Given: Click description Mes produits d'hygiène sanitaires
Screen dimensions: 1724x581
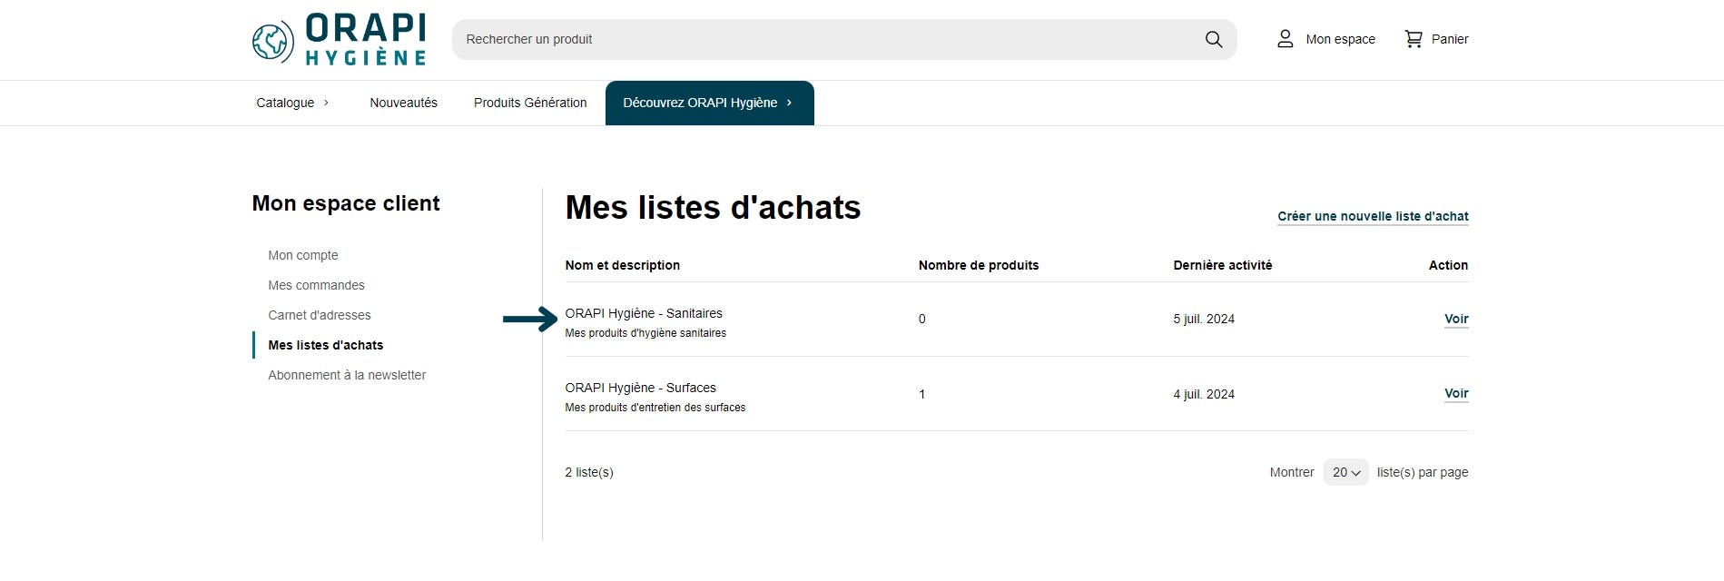Looking at the screenshot, I should point(645,333).
